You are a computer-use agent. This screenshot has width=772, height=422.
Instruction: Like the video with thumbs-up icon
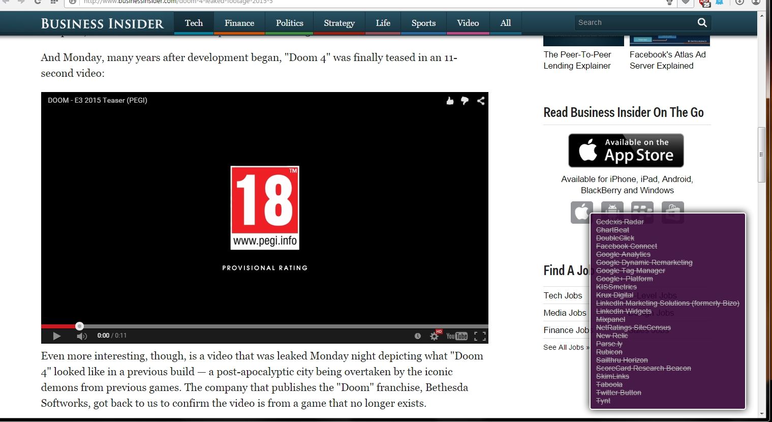point(450,101)
